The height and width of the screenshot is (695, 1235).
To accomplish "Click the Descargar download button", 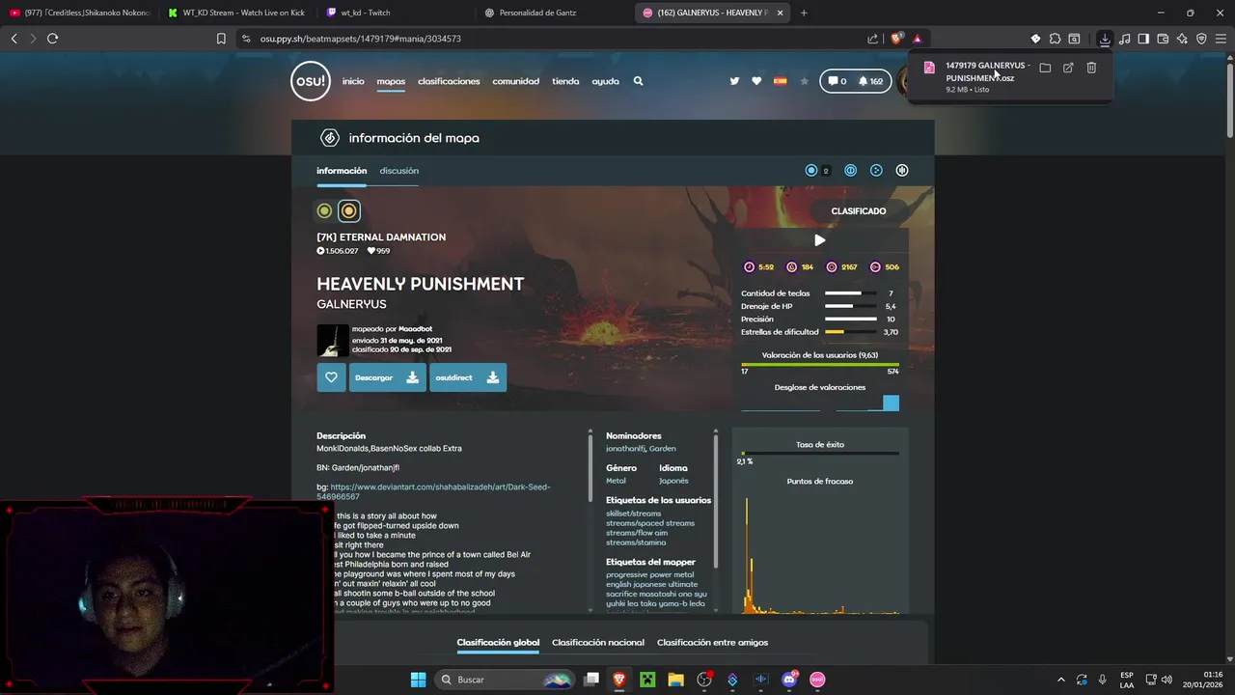I will tap(387, 377).
